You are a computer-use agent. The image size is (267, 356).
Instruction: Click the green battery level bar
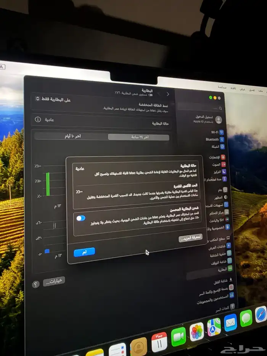tap(48, 184)
